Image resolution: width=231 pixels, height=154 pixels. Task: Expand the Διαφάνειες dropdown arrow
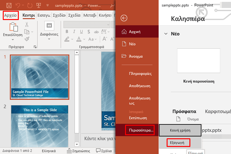coord(49,39)
